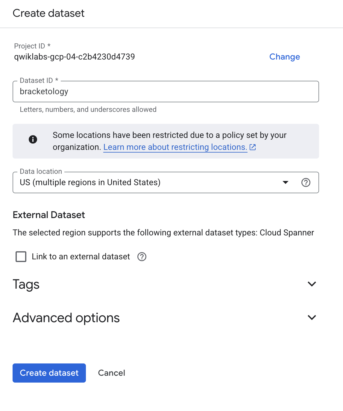Click the Data location dropdown arrow

click(286, 182)
